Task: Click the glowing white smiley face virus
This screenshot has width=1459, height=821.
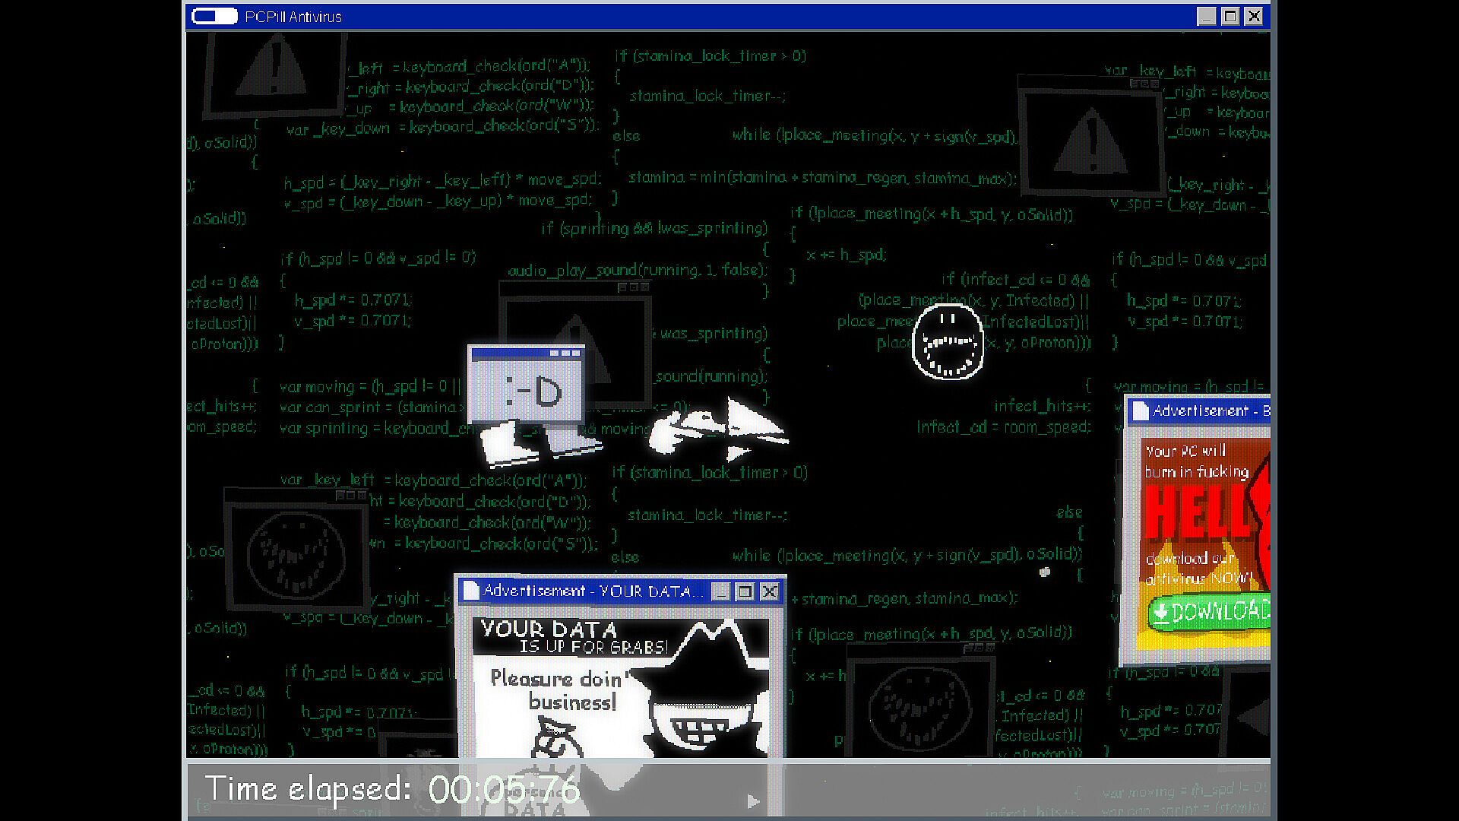Action: click(x=947, y=342)
